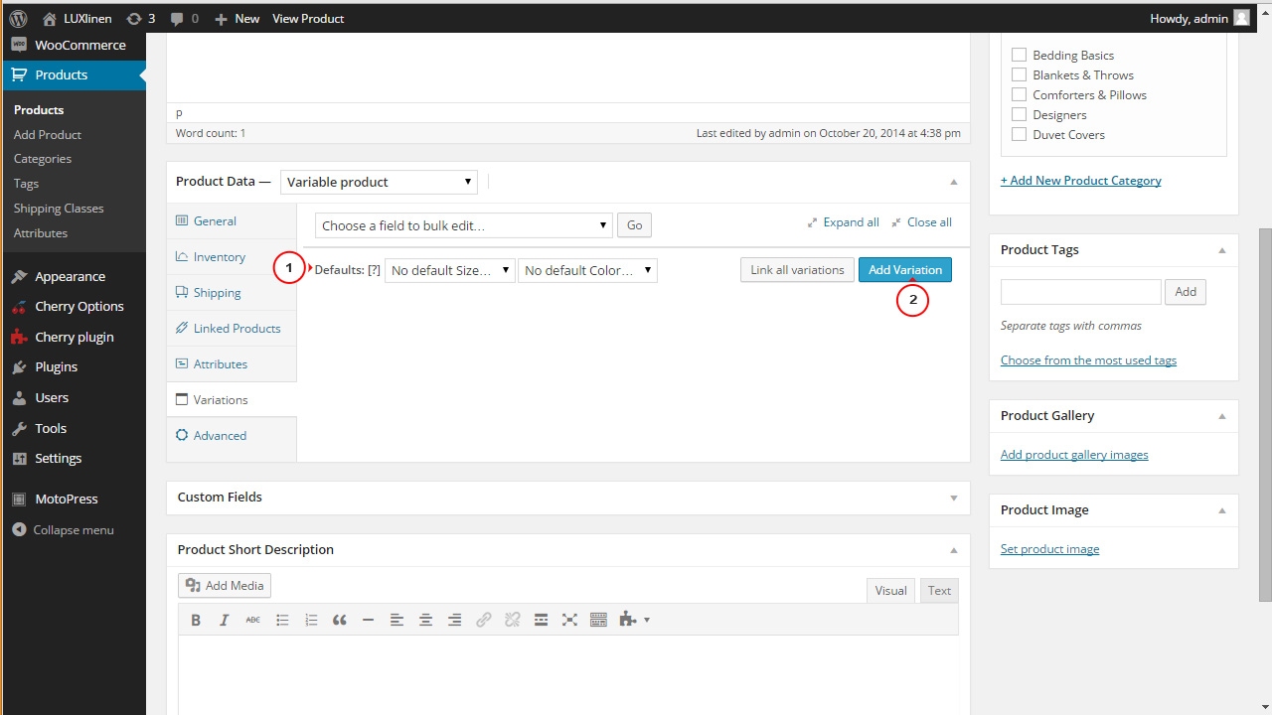Check the Blankets & Throws category

tap(1019, 74)
